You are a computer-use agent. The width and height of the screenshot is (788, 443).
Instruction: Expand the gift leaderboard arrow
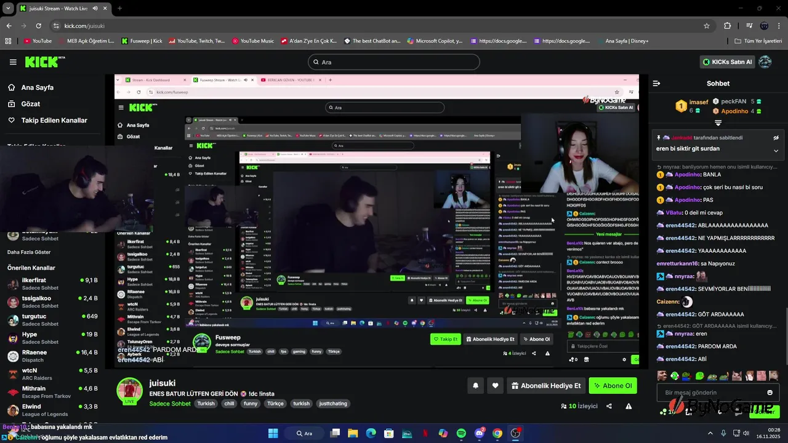click(718, 122)
